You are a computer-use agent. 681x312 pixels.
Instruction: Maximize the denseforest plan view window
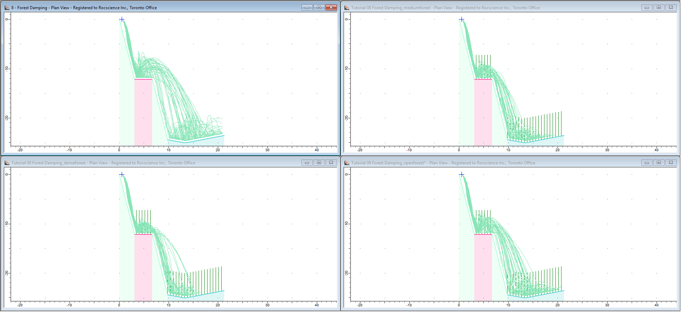point(319,163)
